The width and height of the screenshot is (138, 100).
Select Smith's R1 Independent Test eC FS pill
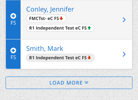tap(60, 57)
